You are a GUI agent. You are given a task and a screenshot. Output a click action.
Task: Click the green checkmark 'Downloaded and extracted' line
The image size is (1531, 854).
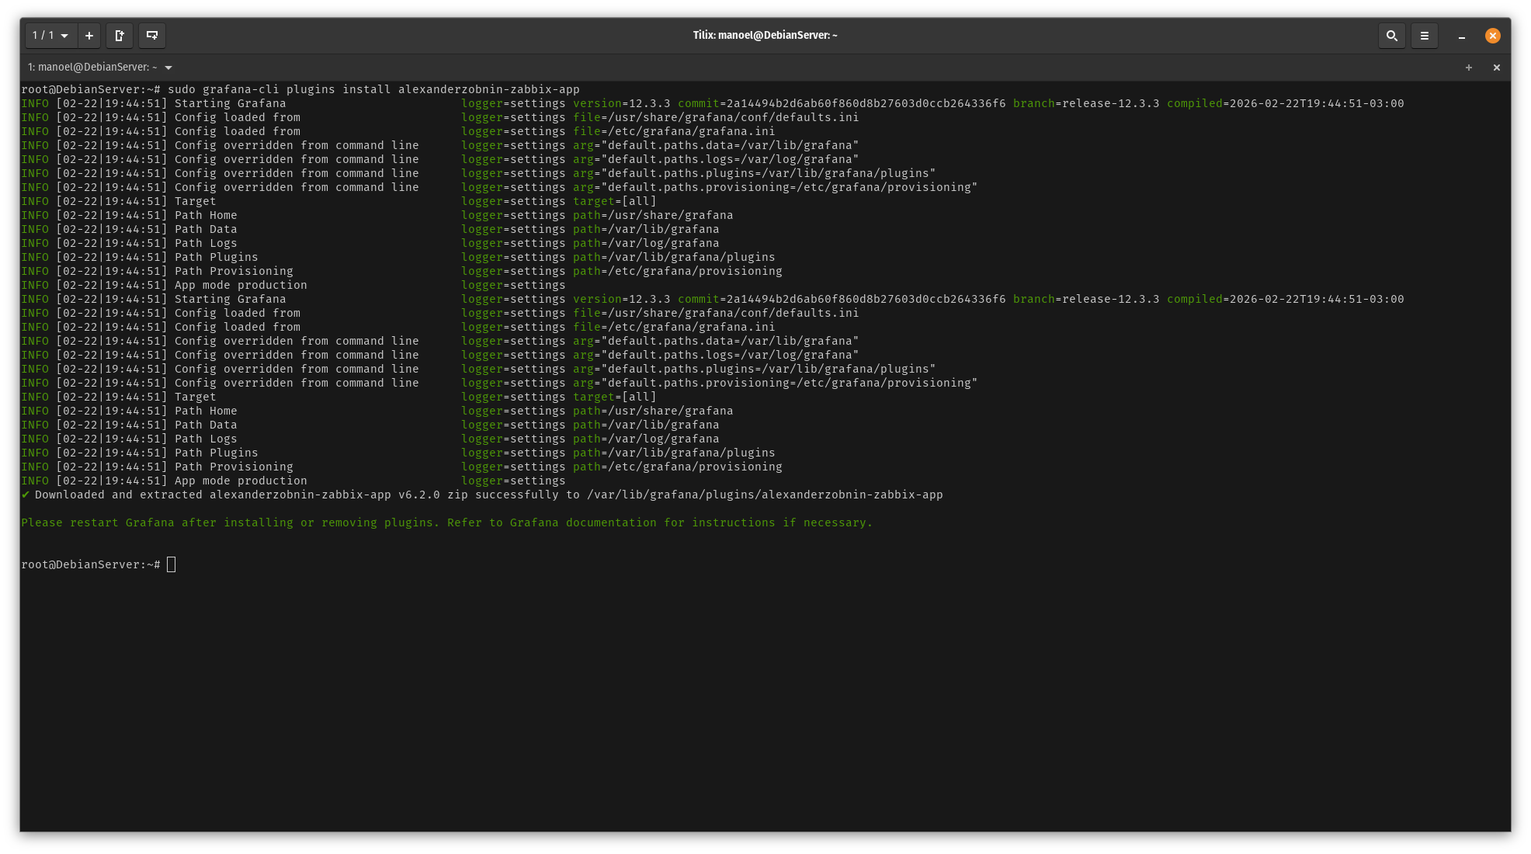coord(481,495)
